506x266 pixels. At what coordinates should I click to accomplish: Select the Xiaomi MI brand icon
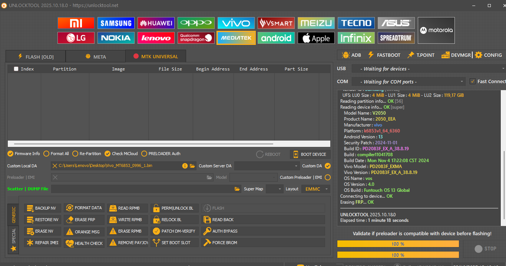pyautogui.click(x=76, y=23)
